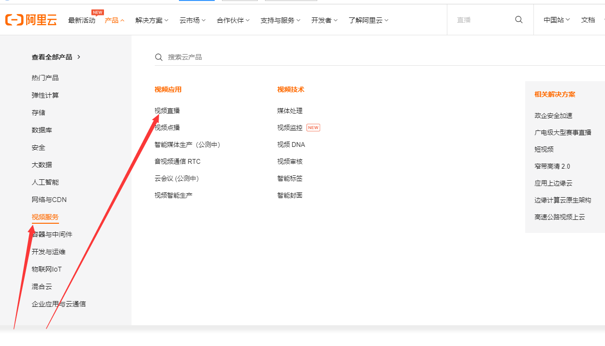Open 高速公路视频上云 solution
This screenshot has width=605, height=346.
coord(560,217)
